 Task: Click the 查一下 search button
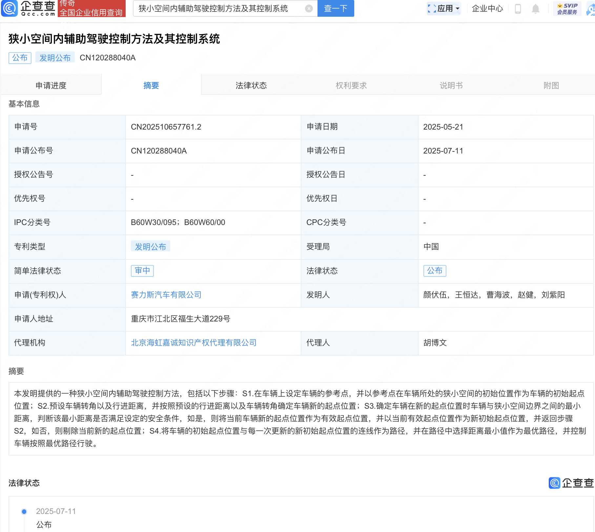coord(336,8)
